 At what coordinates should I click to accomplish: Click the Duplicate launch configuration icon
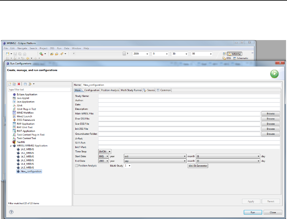pos(14,84)
